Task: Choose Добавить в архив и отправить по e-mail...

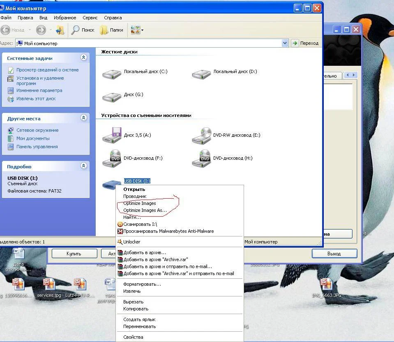Action: pos(180,267)
